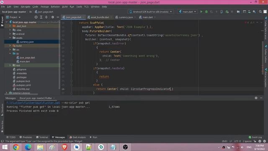Close the Flutter messages tab
The width and height of the screenshot is (268, 151).
coord(54,98)
